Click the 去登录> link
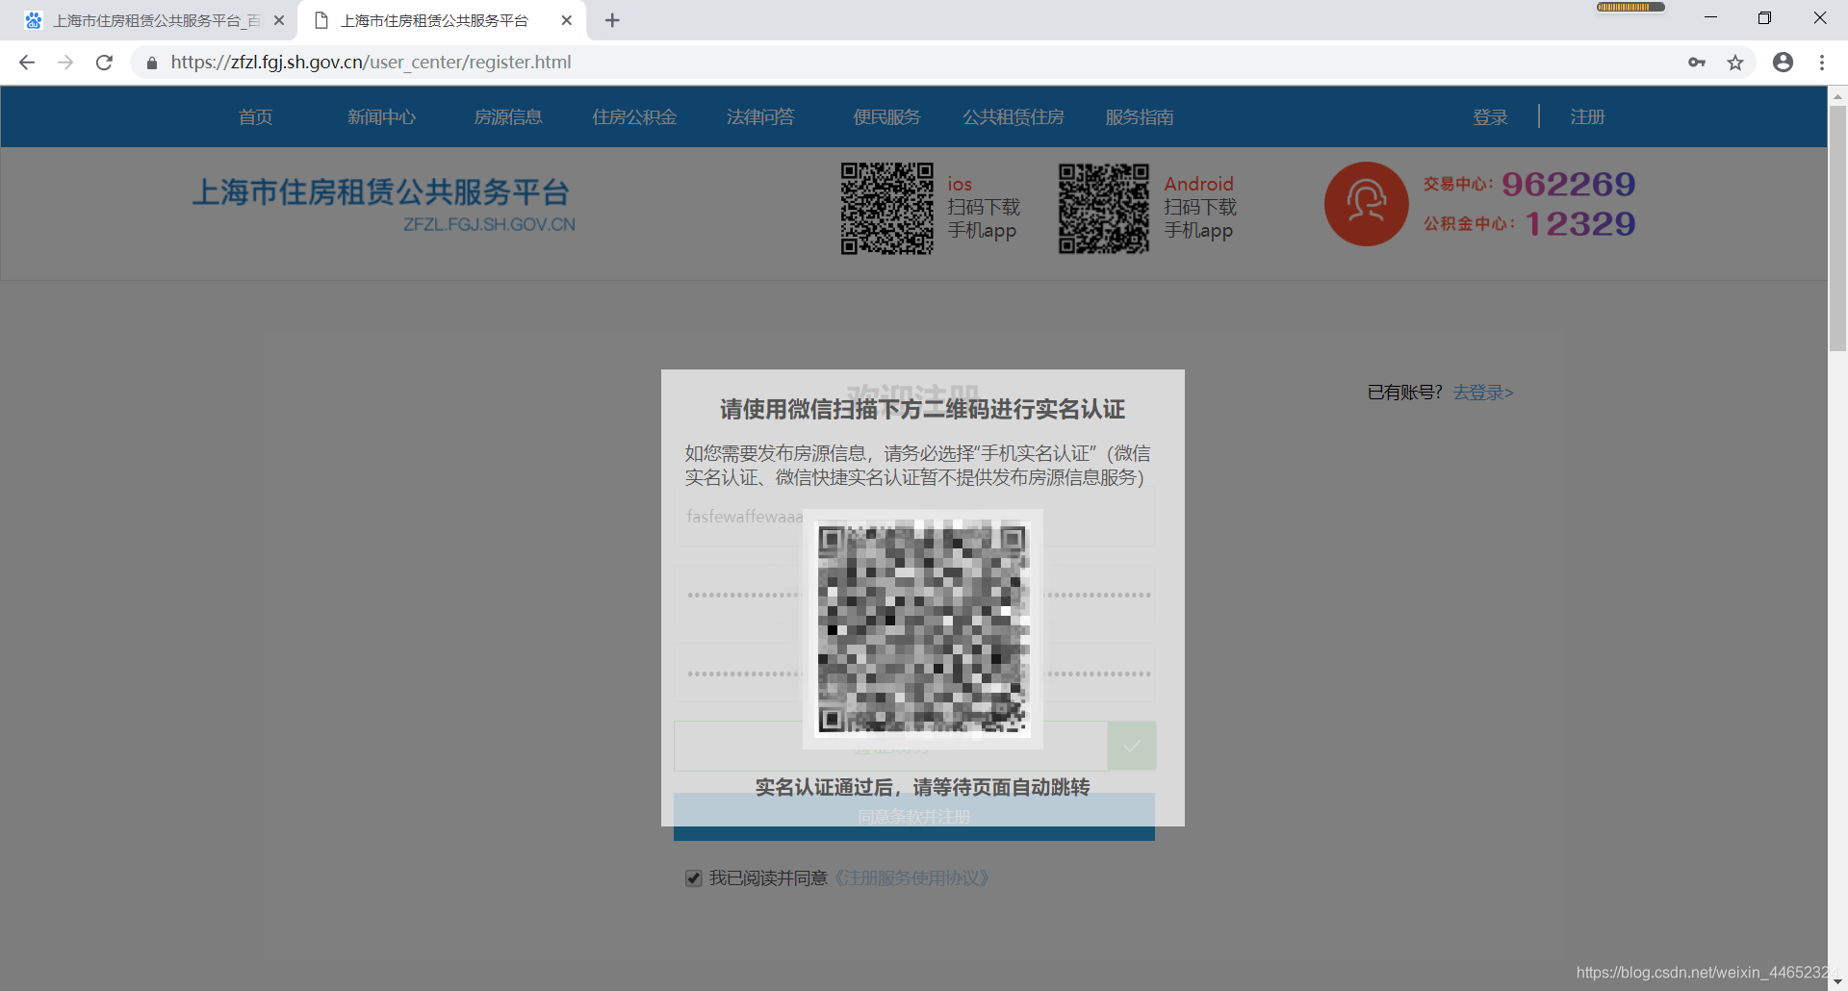This screenshot has height=991, width=1848. (1483, 393)
